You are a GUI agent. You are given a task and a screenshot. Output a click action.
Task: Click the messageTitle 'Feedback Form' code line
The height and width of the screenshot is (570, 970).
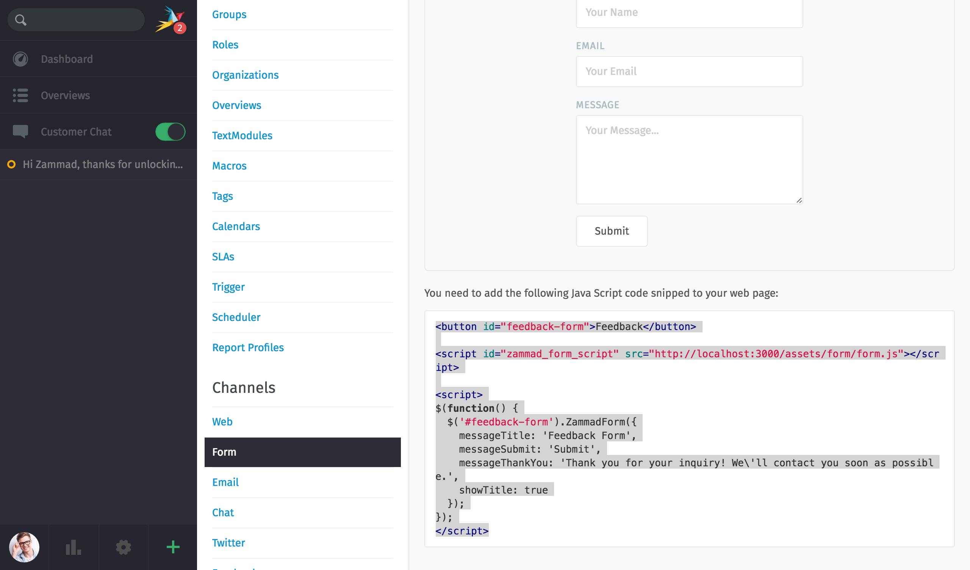[x=548, y=435]
